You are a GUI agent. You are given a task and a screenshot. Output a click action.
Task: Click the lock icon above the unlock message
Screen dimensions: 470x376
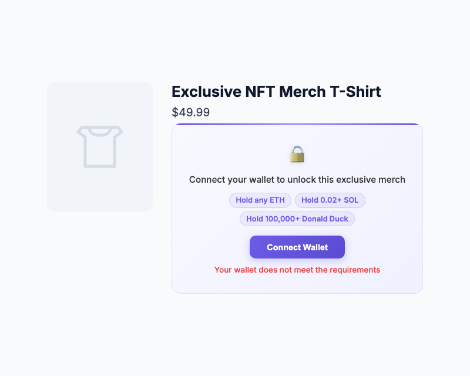[x=297, y=154]
